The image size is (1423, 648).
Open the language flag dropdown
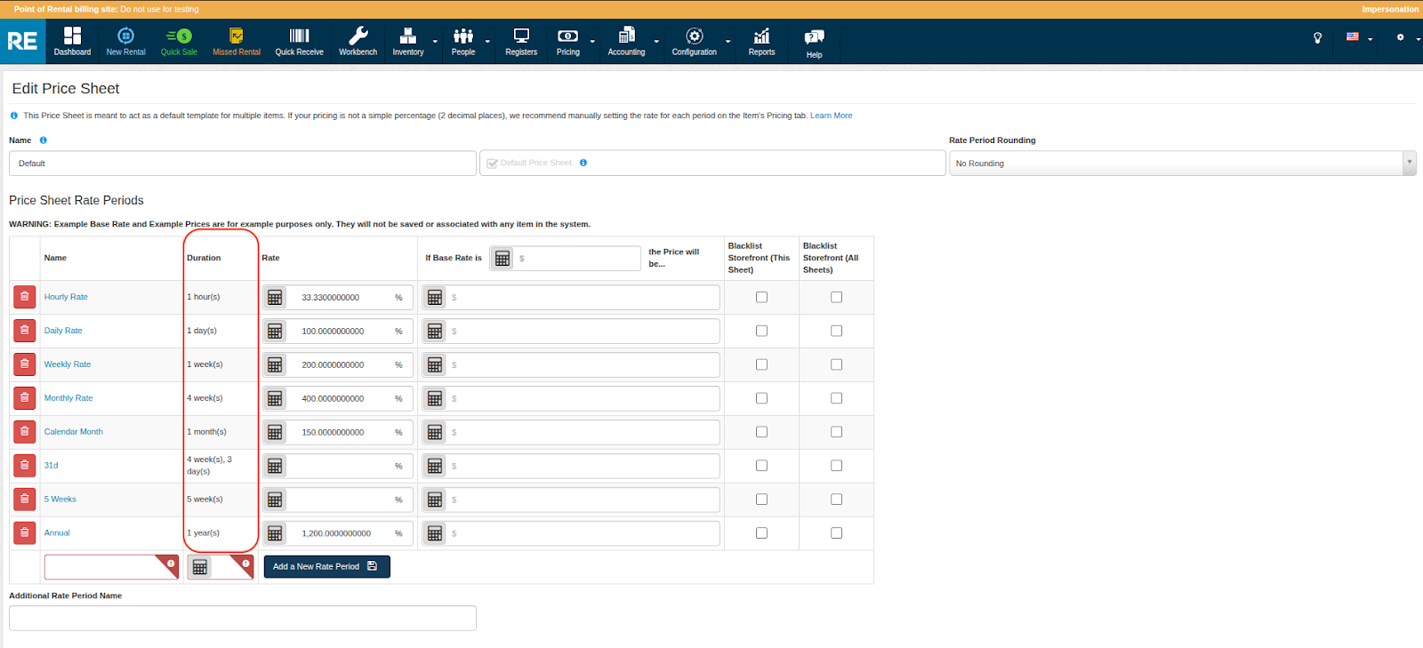coord(1358,37)
